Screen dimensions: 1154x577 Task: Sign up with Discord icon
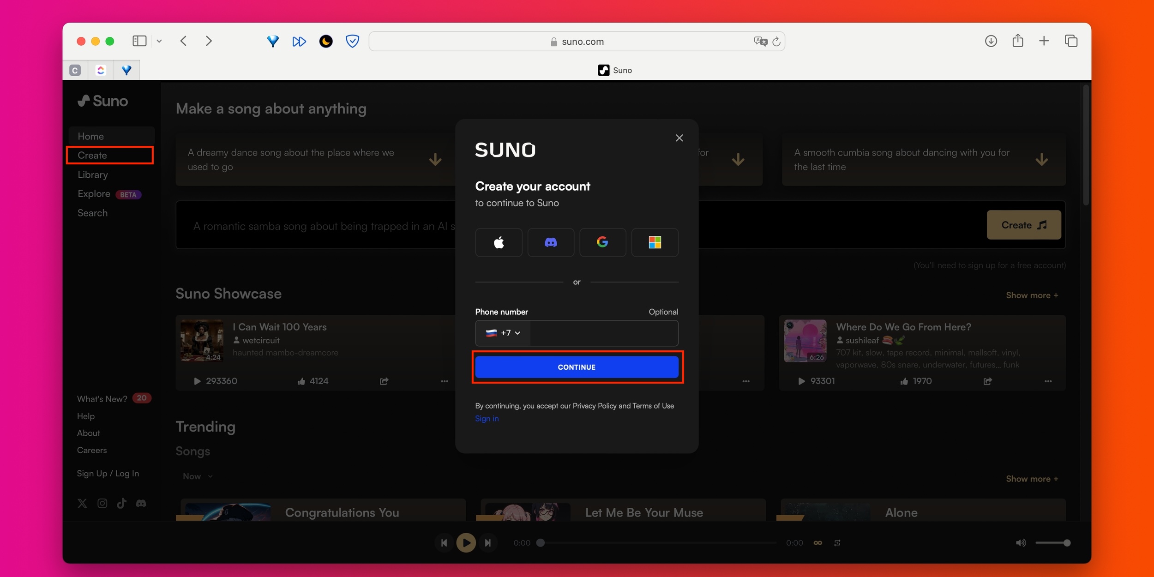coord(551,242)
